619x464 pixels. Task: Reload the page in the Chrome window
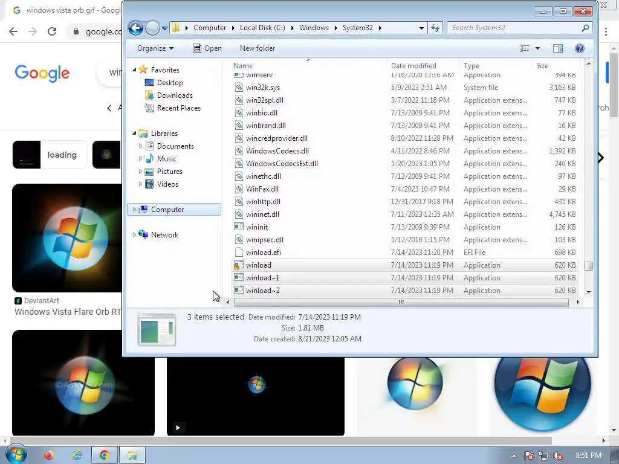pyautogui.click(x=52, y=31)
